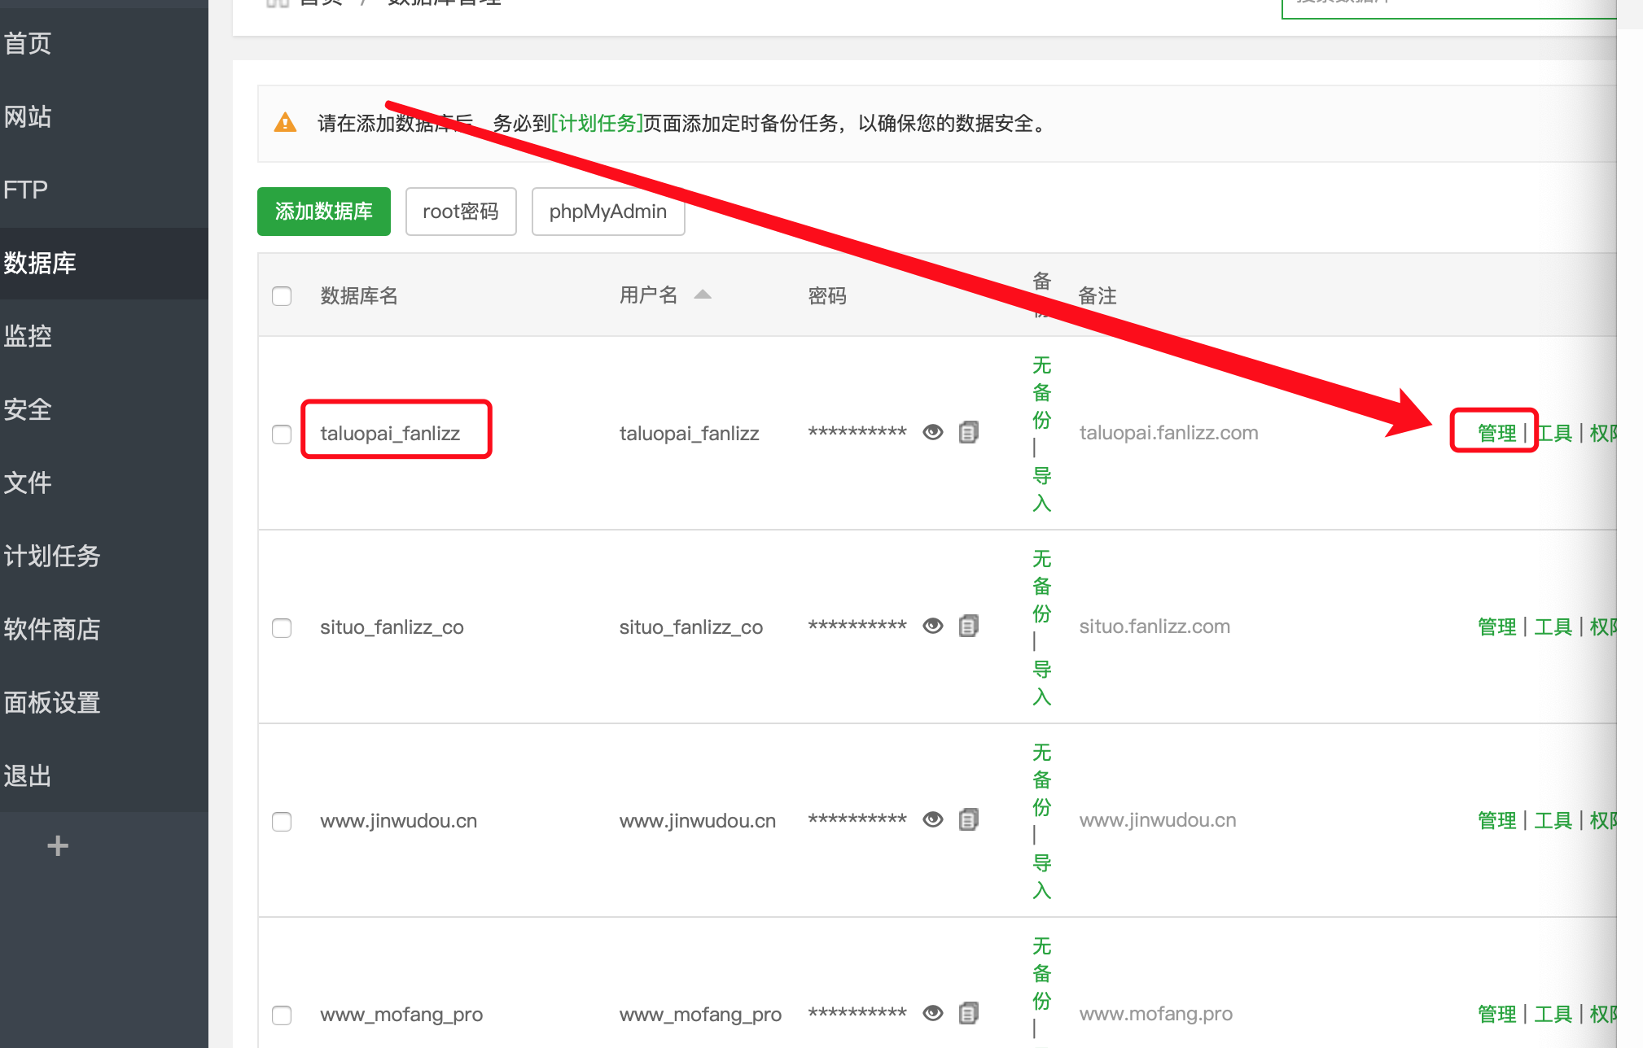
Task: Copy password of www.jinwudou.cn database
Action: point(968,819)
